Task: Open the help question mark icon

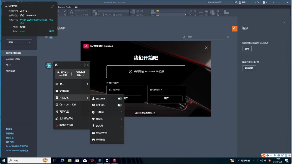Action: click(264, 2)
